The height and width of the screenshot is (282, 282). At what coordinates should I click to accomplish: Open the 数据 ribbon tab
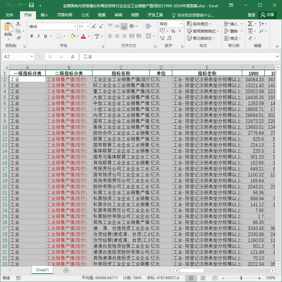(x=102, y=15)
